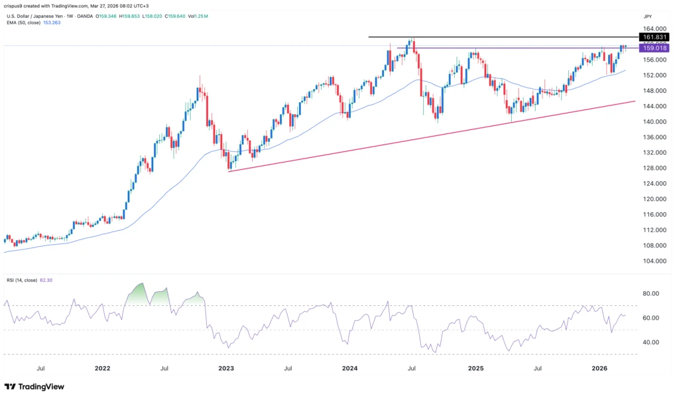The width and height of the screenshot is (675, 398).
Task: Click the 164.000 tick on price axis
Action: point(653,29)
